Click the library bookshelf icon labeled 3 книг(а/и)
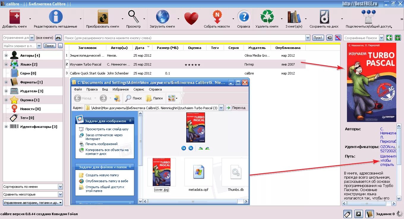 [294, 17]
